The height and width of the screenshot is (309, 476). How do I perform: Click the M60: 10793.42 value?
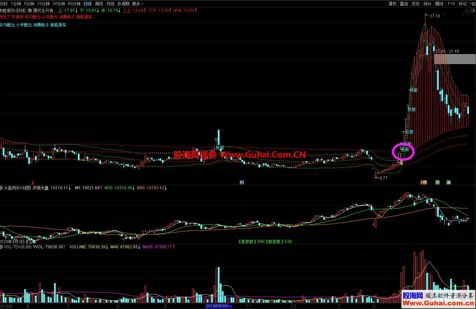click(x=152, y=188)
